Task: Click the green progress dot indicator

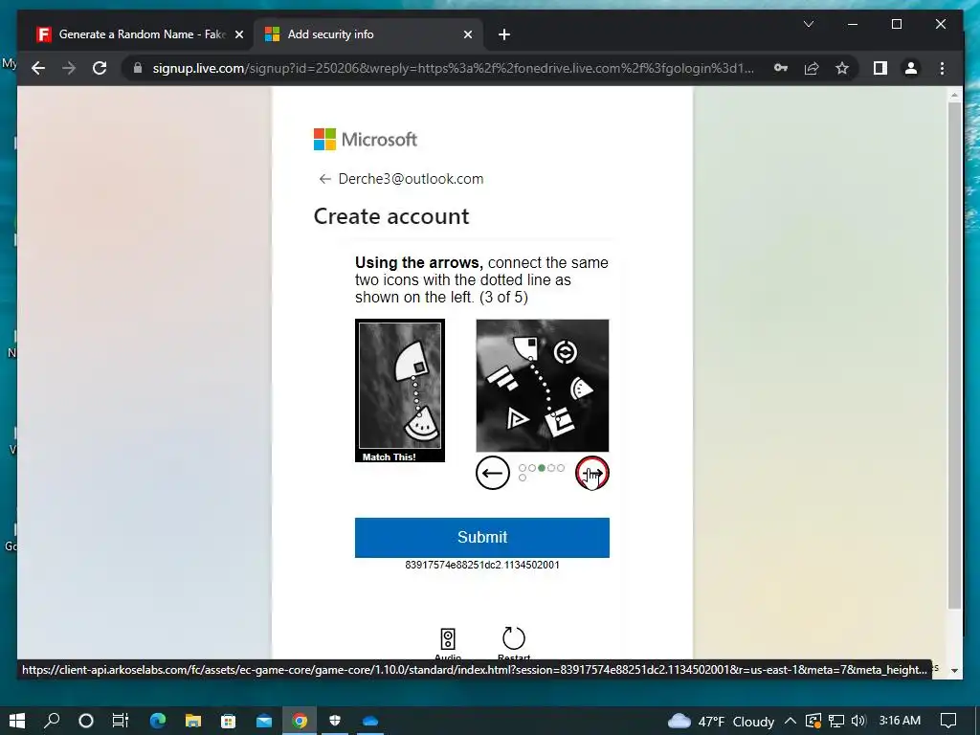Action: coord(542,467)
